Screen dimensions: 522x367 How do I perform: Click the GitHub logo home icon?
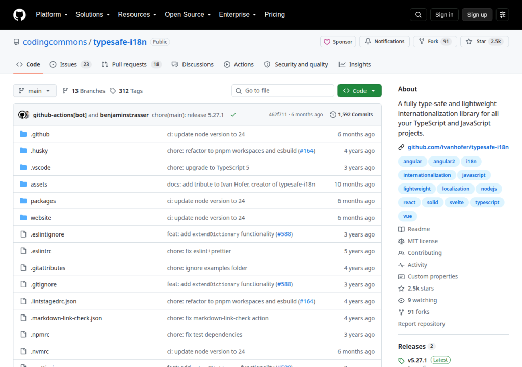[x=19, y=15]
